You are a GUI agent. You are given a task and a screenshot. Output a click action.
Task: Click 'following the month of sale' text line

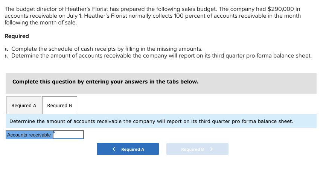point(41,23)
